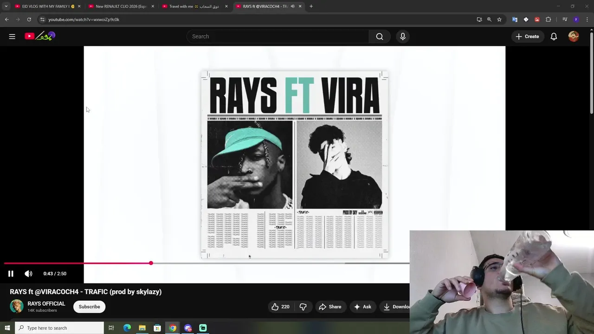Launch Microsoft Edge from taskbar
This screenshot has height=334, width=594.
pyautogui.click(x=127, y=328)
